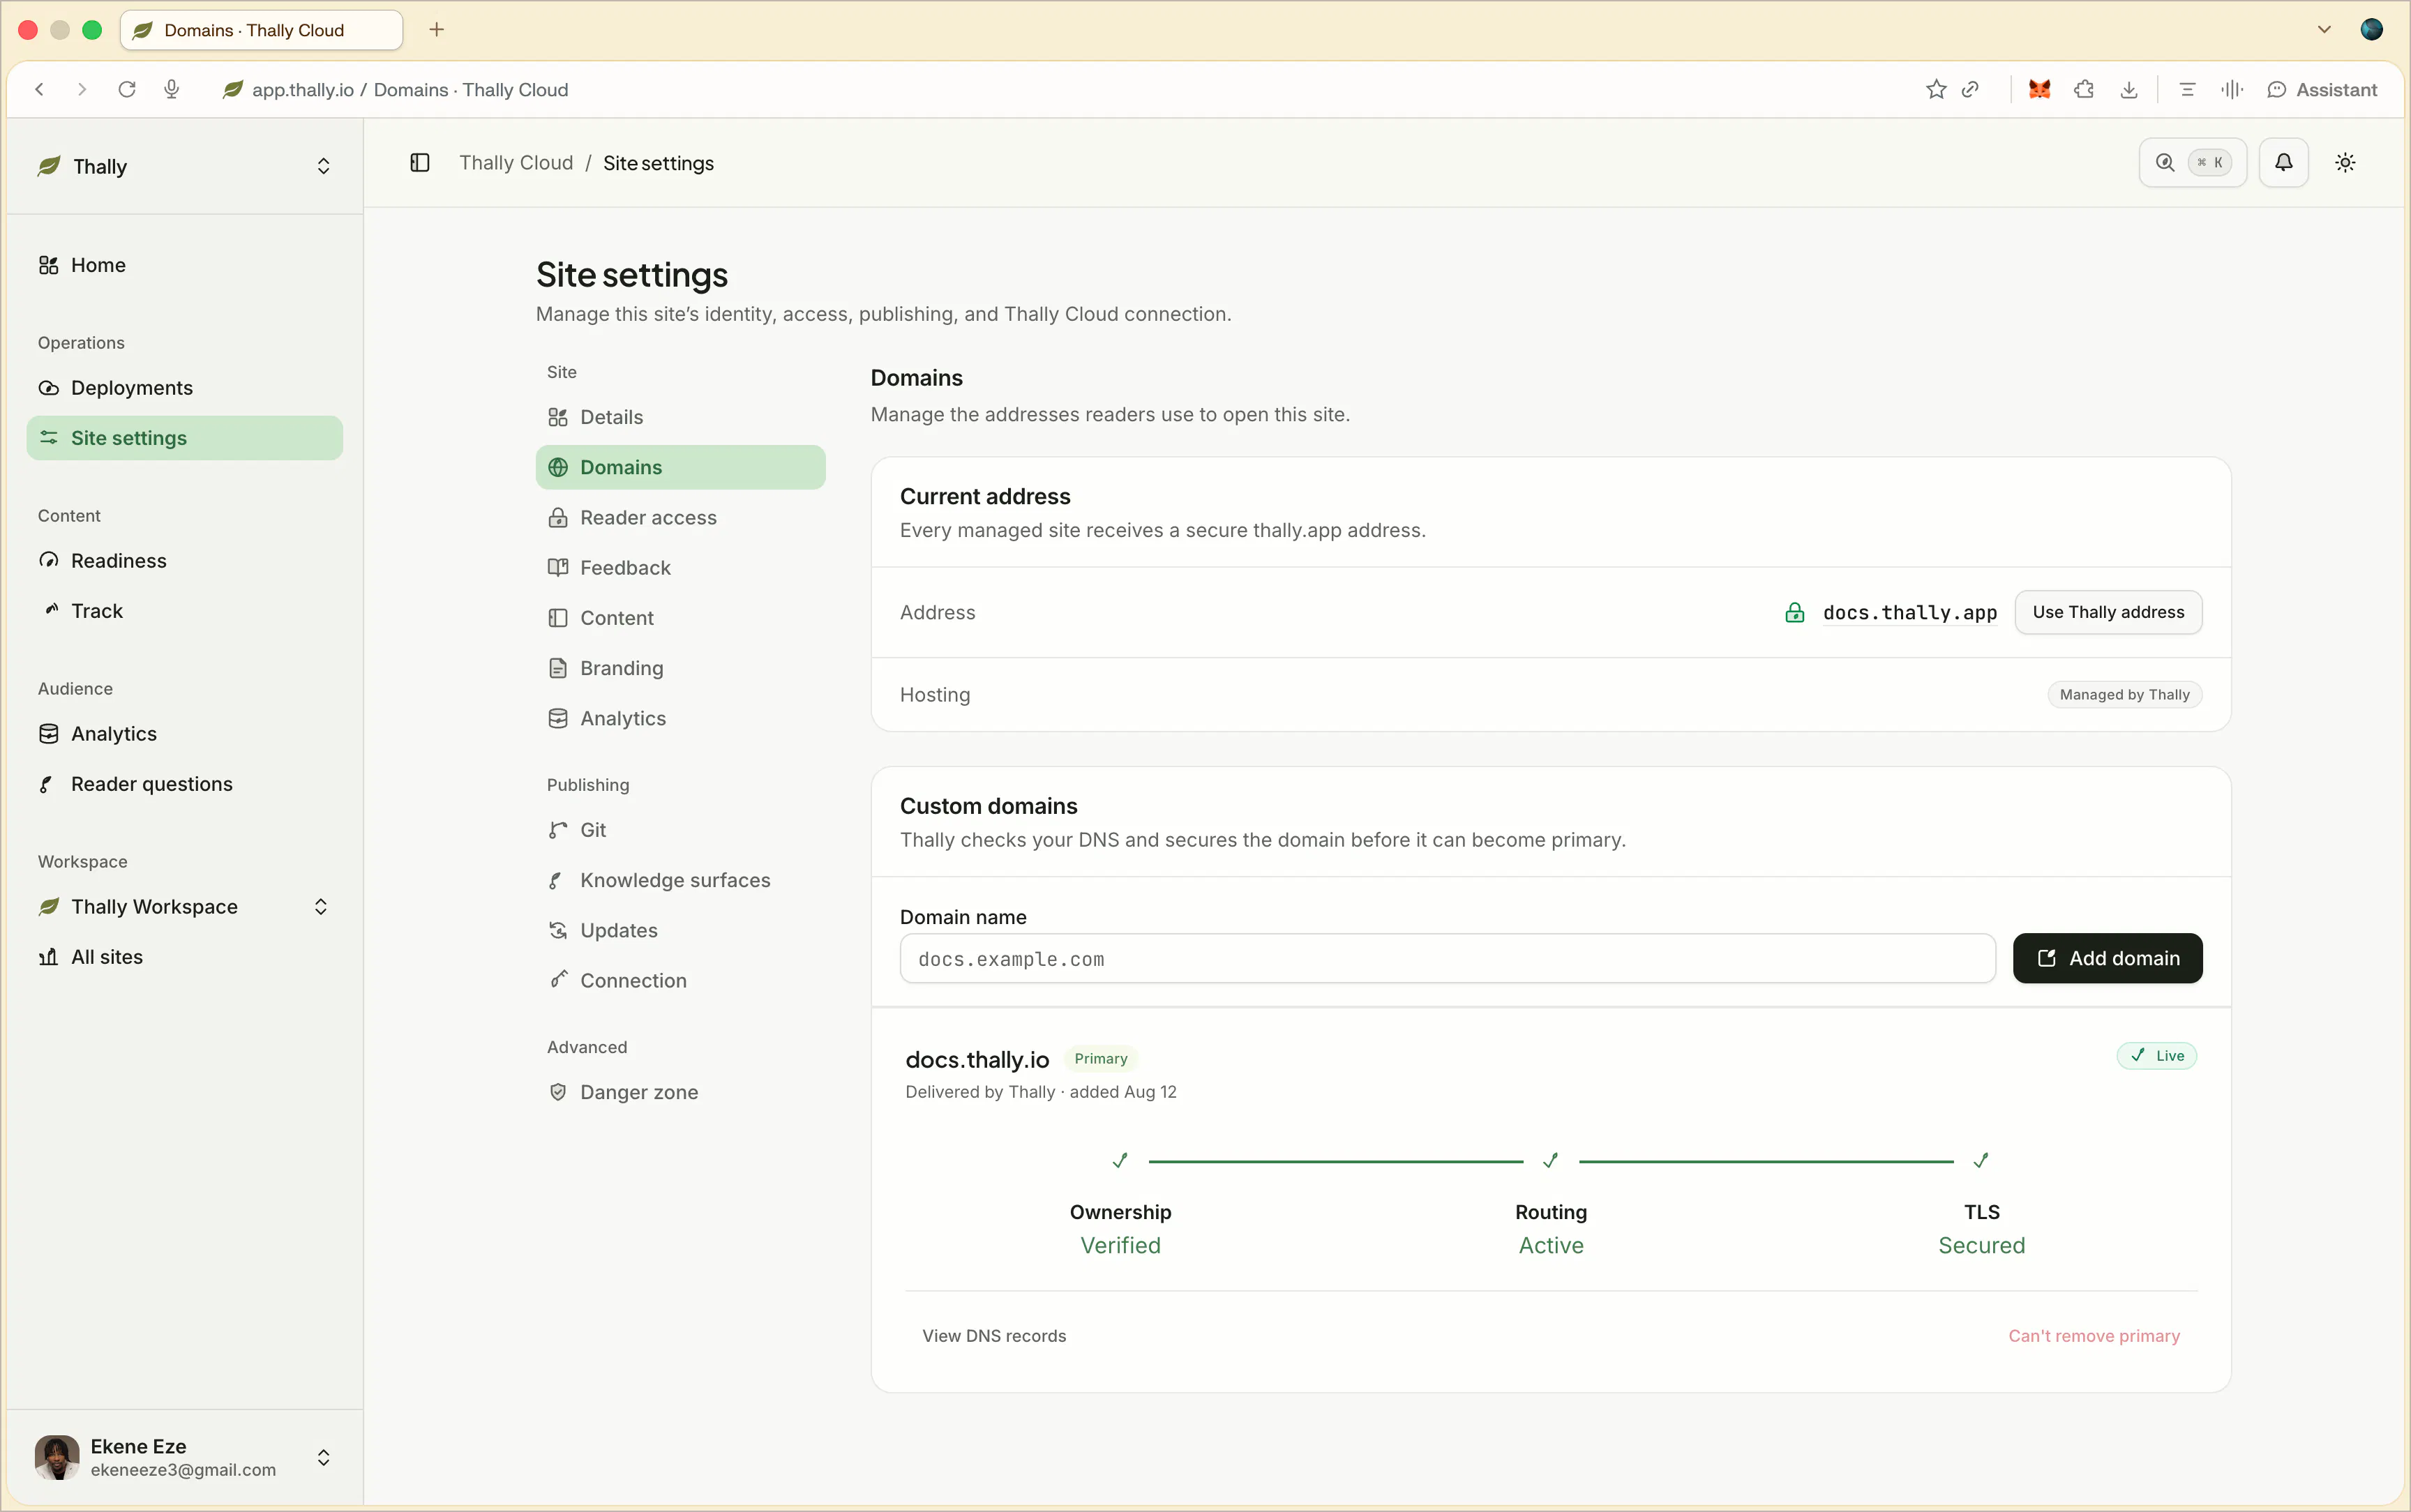Image resolution: width=2411 pixels, height=1512 pixels.
Task: Toggle the light/dark theme
Action: [2345, 163]
